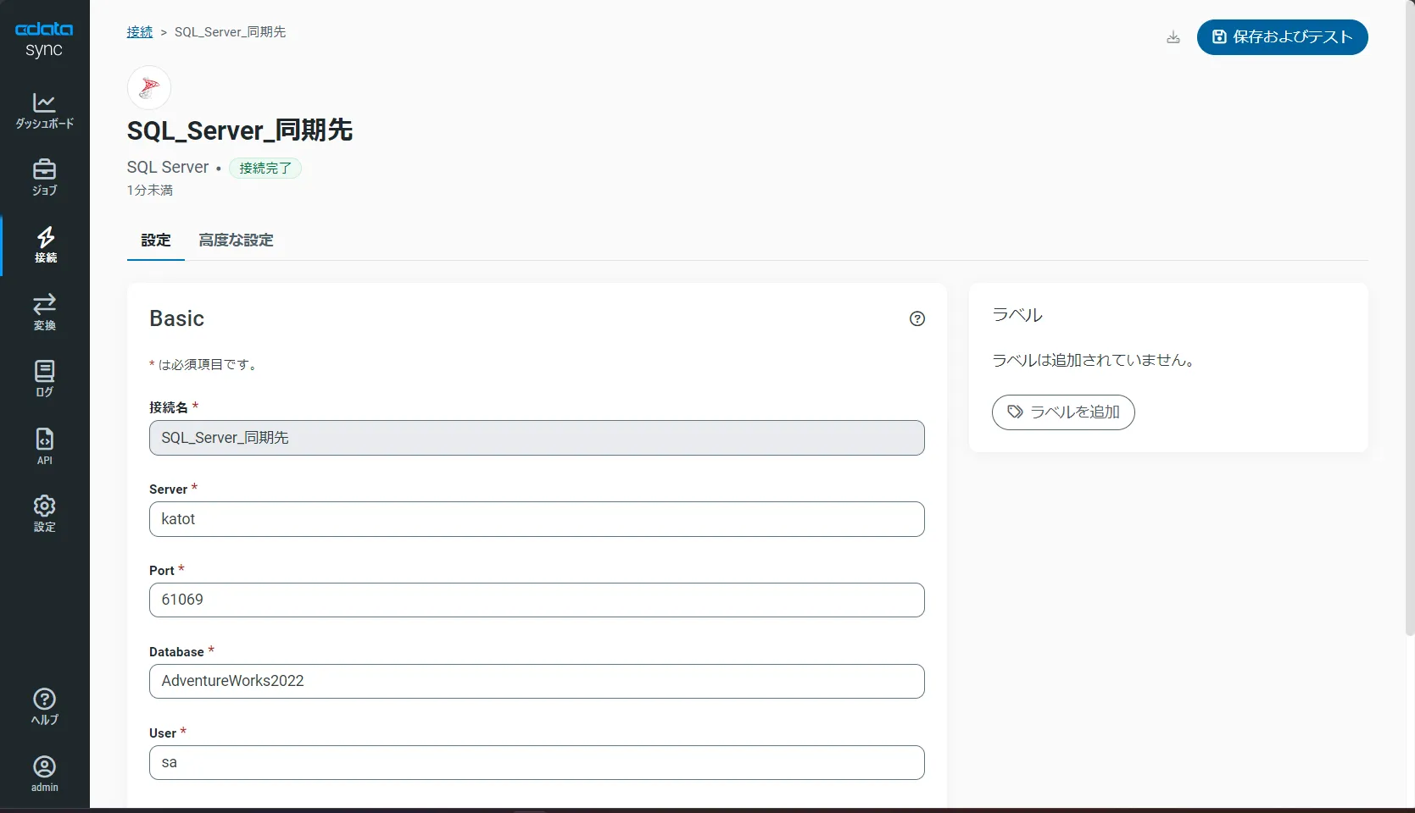
Task: Click inside the Server field showing katot
Action: tap(536, 519)
